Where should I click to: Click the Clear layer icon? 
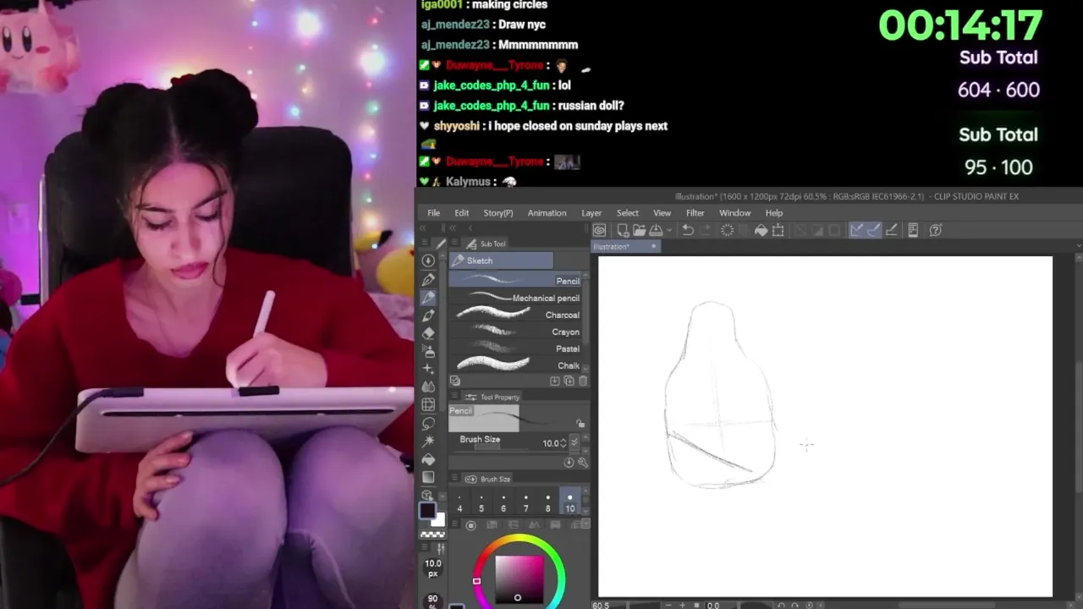point(727,230)
